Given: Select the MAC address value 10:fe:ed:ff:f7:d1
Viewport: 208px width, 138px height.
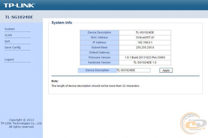Looking at the screenshot, I should coord(145,38).
